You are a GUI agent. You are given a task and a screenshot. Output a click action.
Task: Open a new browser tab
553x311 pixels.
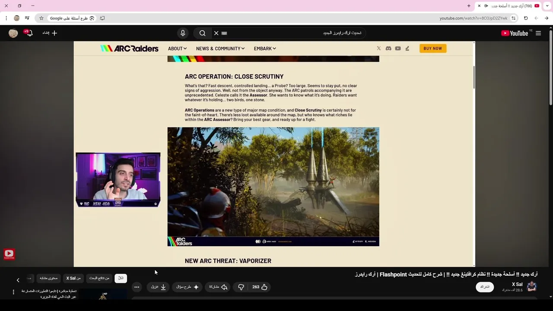tap(469, 6)
